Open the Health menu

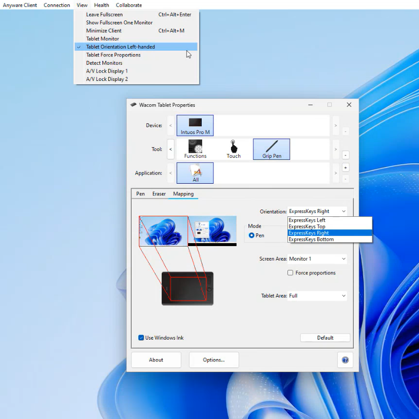(101, 5)
